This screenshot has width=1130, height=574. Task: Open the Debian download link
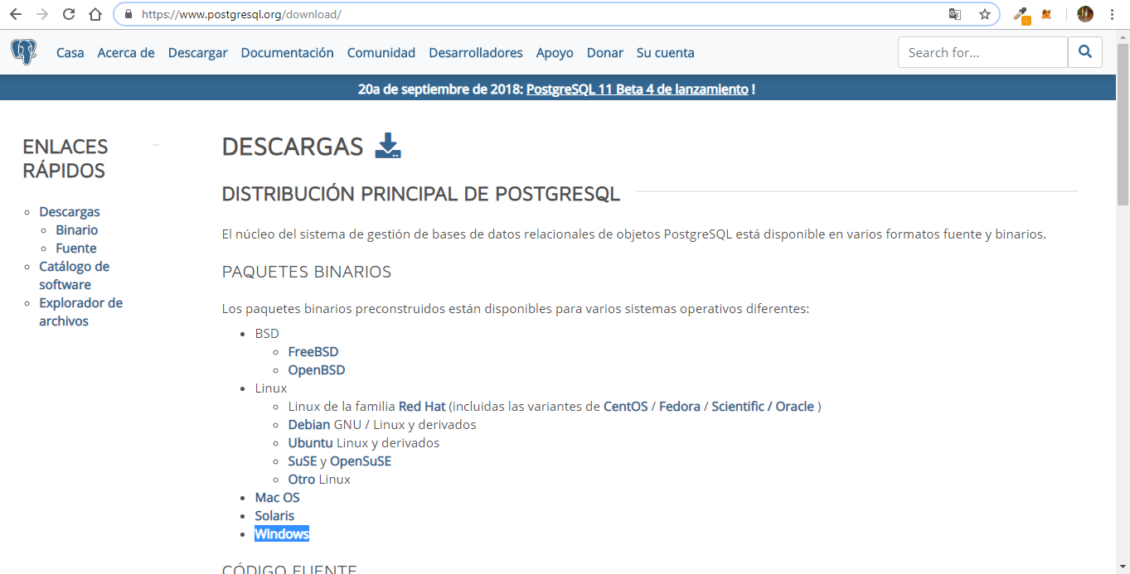[x=309, y=425]
